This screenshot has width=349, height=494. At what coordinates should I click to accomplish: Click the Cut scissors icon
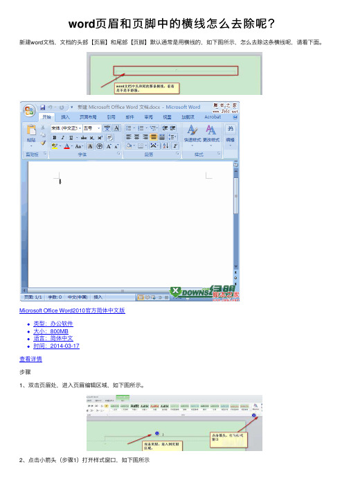pos(43,127)
